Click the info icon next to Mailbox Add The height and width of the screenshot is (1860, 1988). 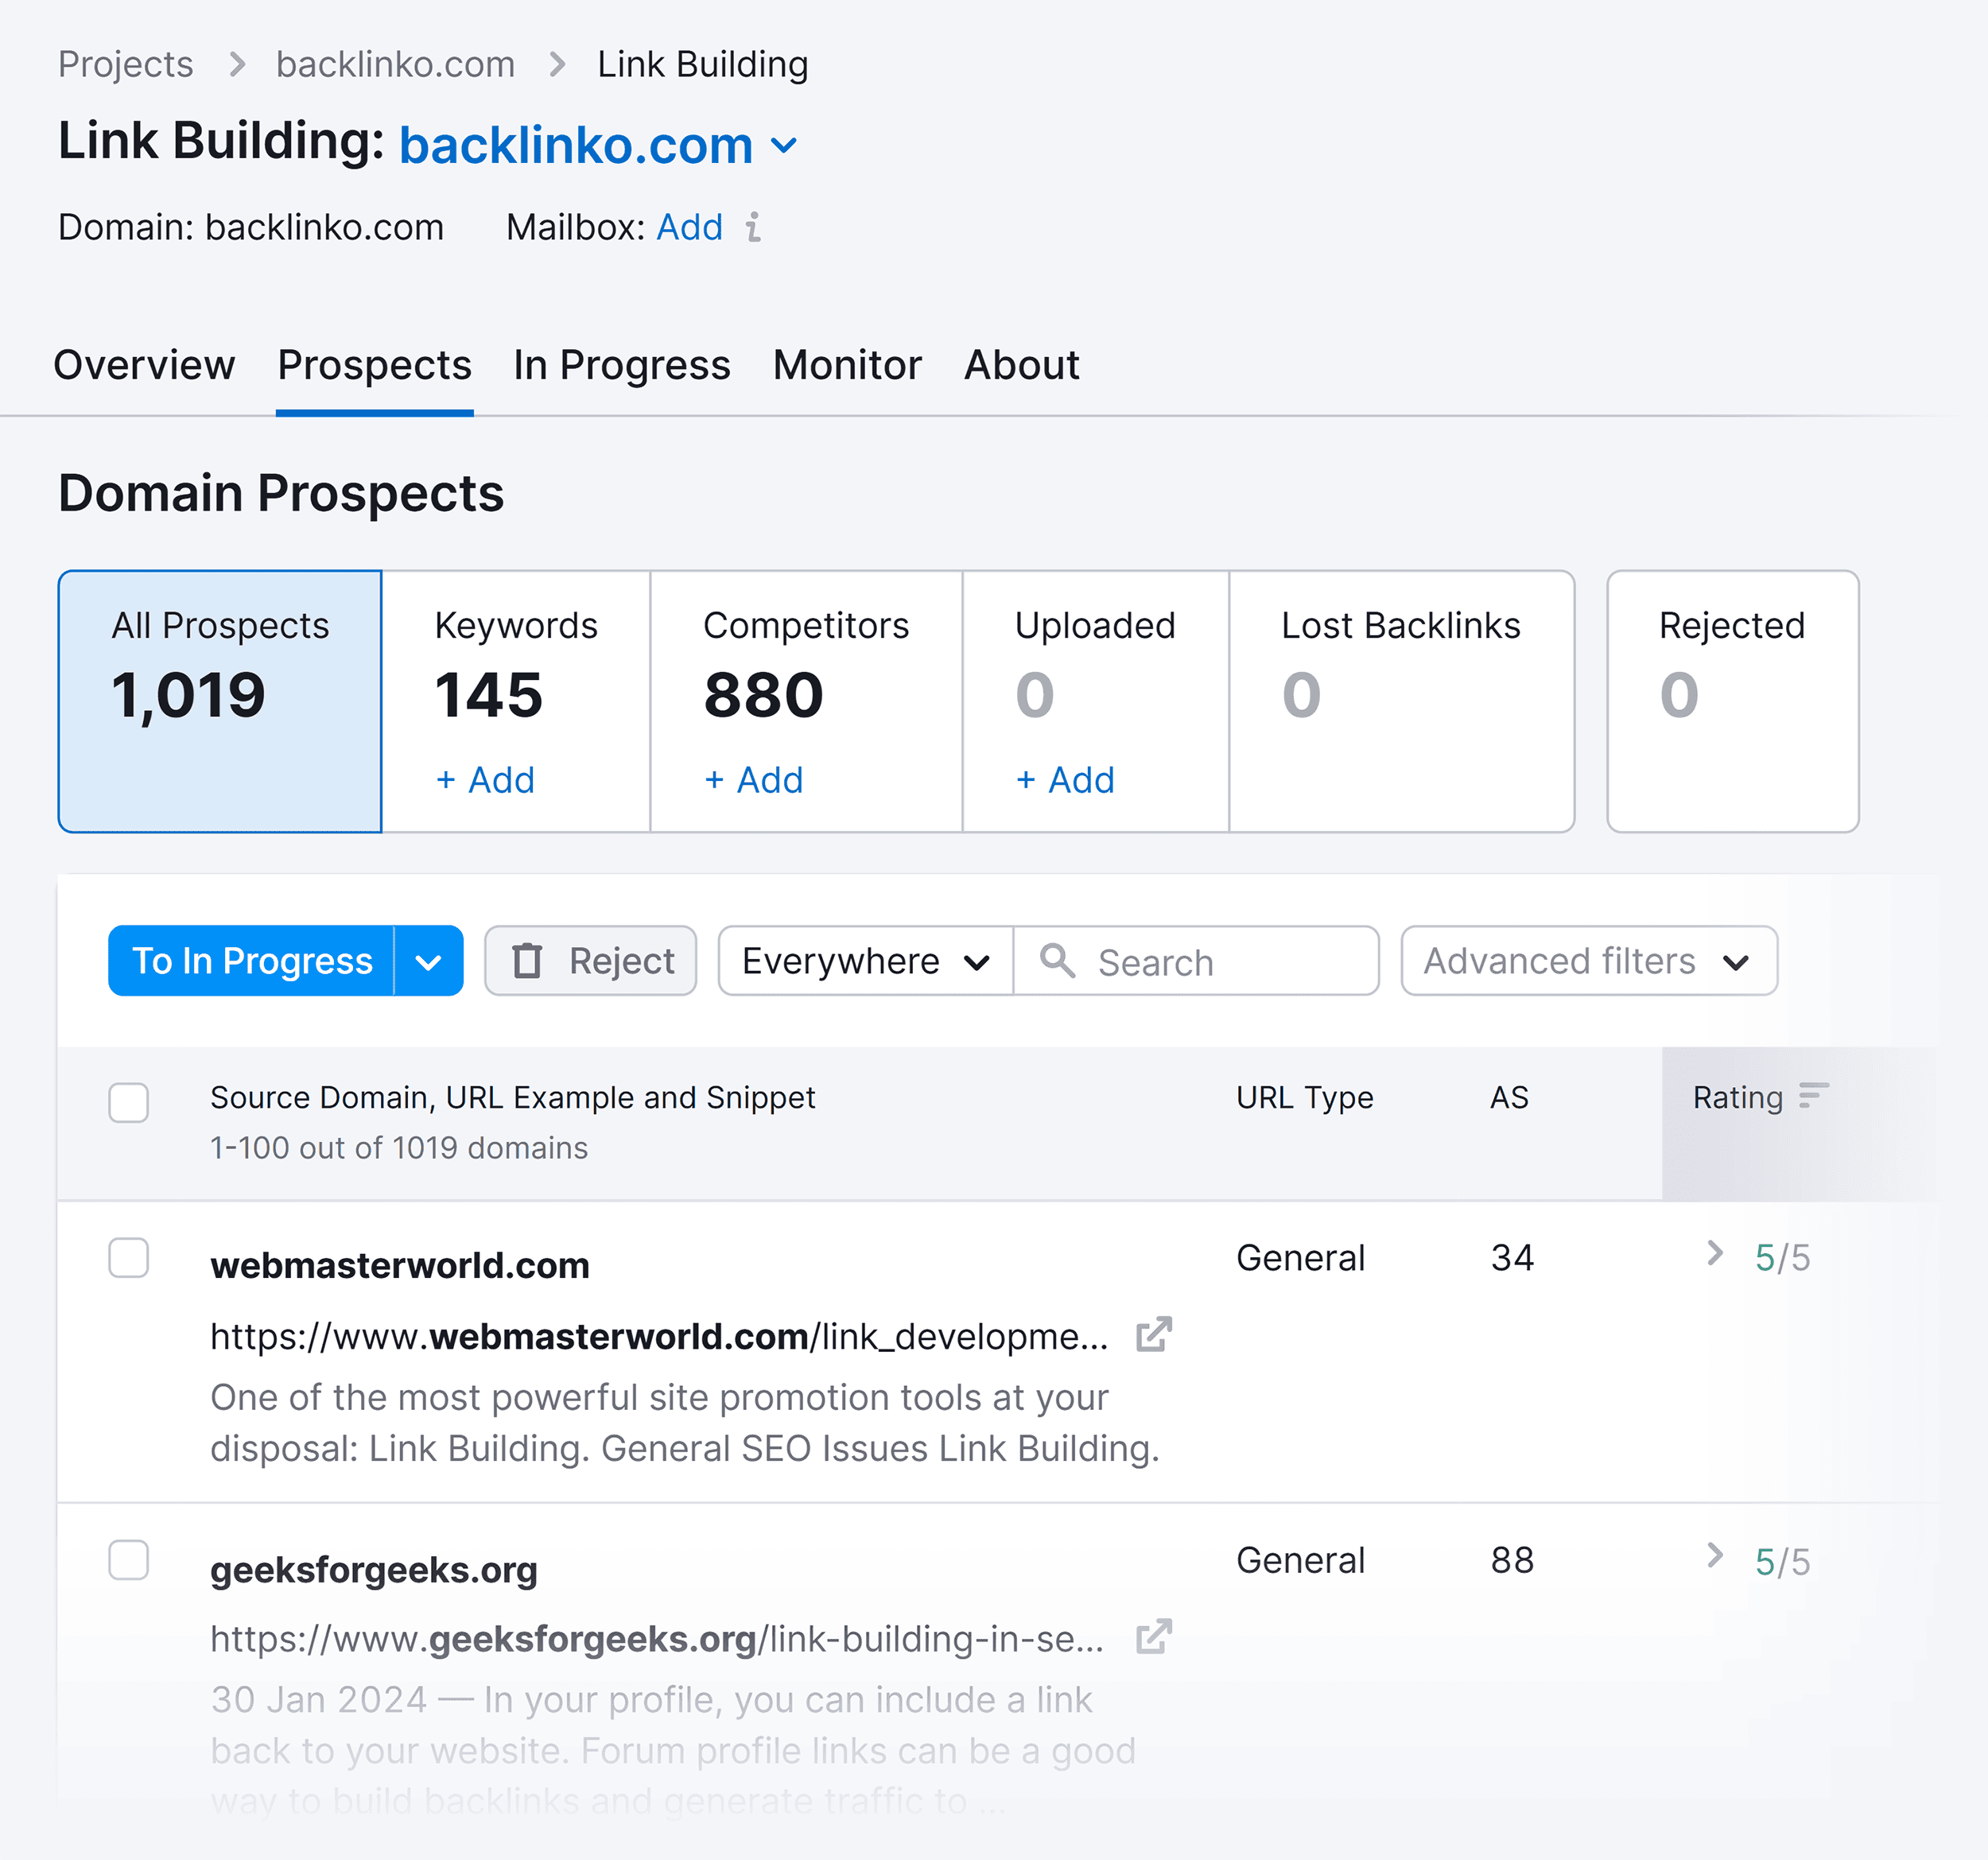pyautogui.click(x=752, y=228)
